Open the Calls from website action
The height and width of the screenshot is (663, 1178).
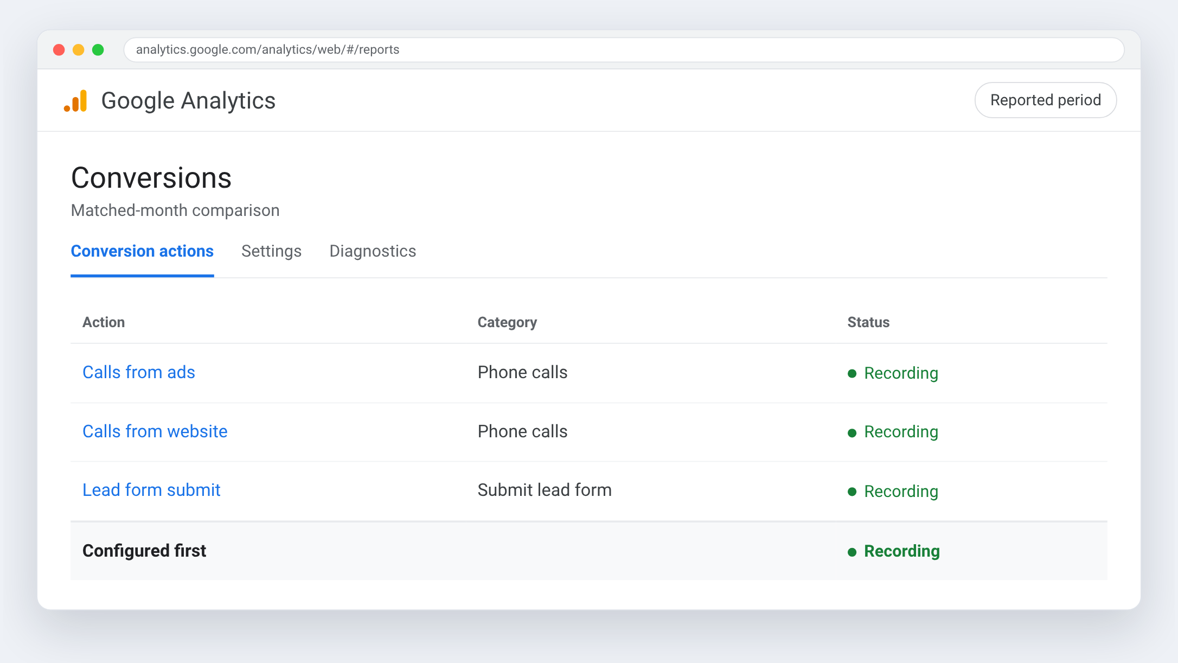tap(155, 431)
